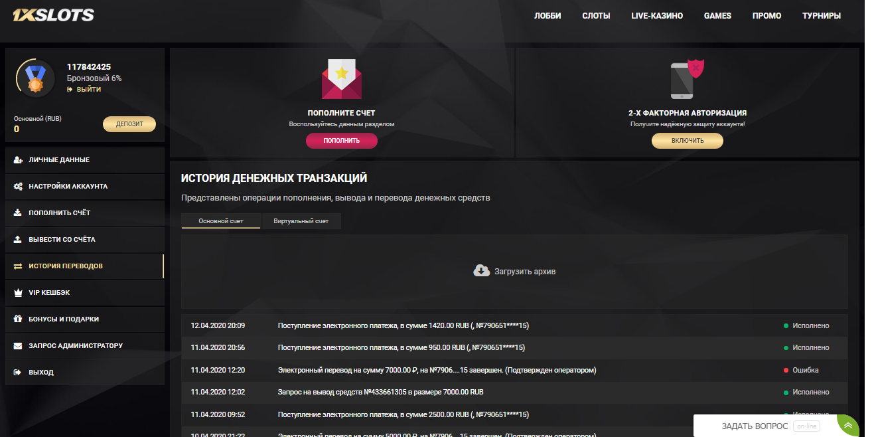Select the Личные данные person icon
The width and height of the screenshot is (876, 437).
pos(17,159)
